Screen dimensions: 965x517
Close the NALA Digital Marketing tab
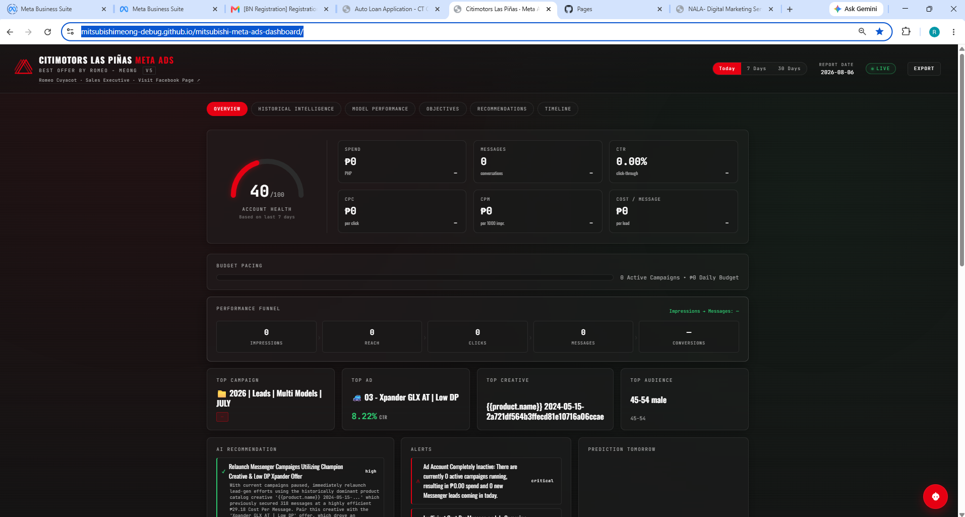(771, 9)
